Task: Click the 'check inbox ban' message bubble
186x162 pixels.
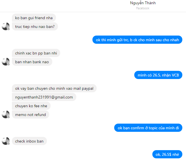Action: [29, 141]
